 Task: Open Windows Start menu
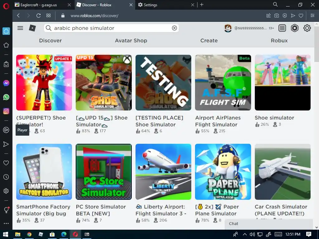[x=6, y=234]
